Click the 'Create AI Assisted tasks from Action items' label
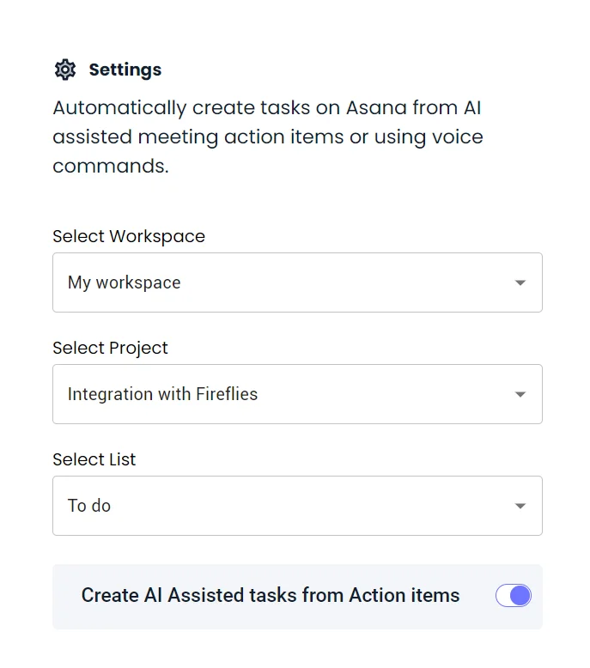590x668 pixels. click(271, 596)
